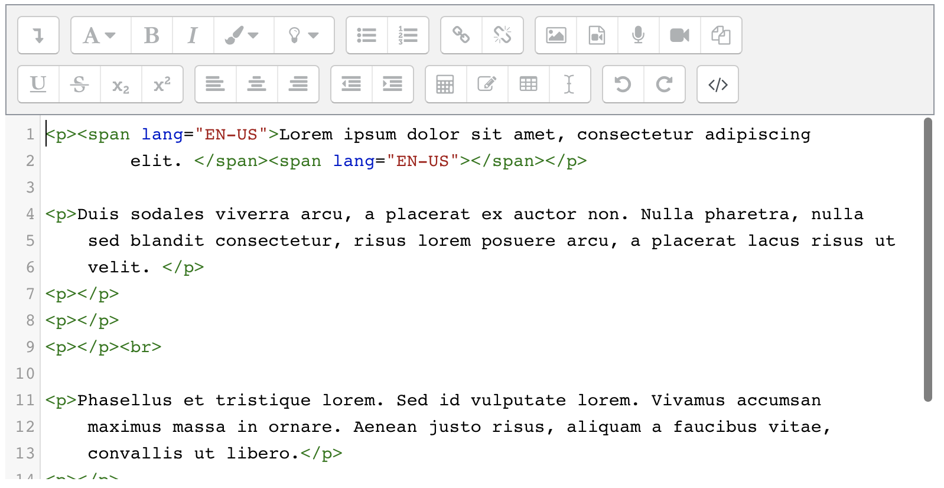Screen dimensions: 944x488
Task: Click the record video camera icon
Action: (x=679, y=35)
